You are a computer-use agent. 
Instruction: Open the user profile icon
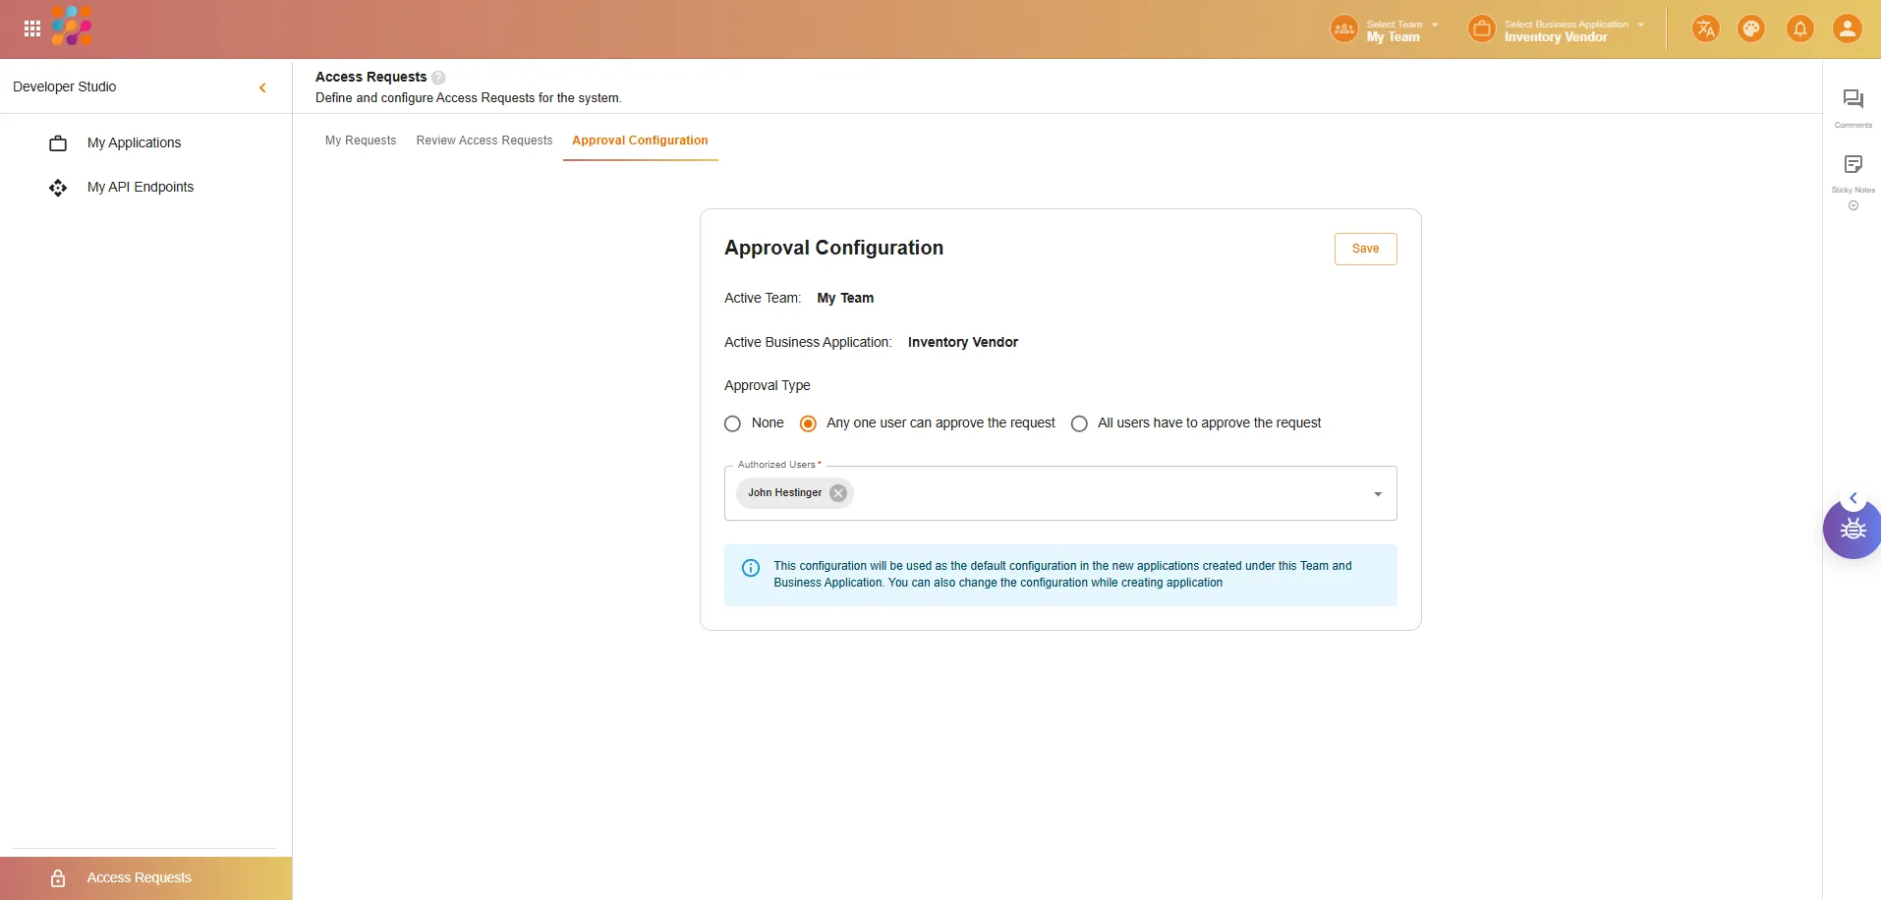[1847, 29]
